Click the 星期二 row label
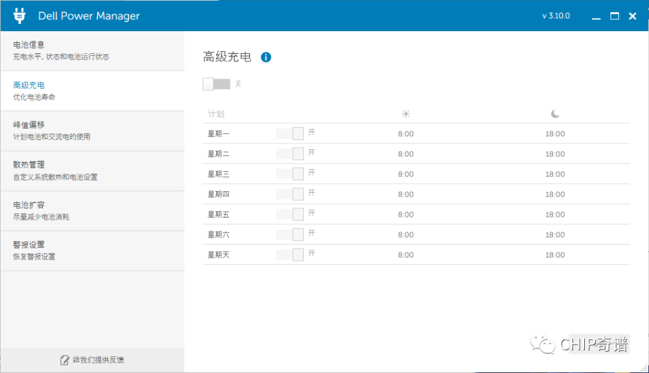 [219, 154]
